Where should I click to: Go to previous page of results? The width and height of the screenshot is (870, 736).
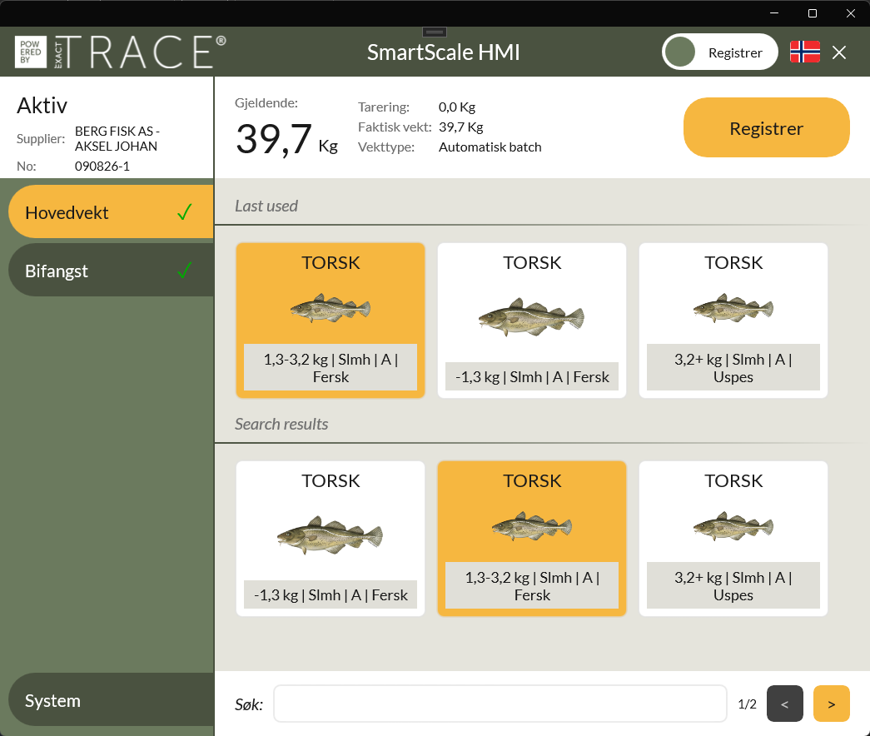pos(784,704)
